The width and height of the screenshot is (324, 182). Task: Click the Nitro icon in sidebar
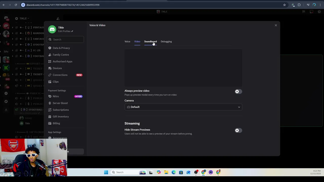[x=50, y=96]
